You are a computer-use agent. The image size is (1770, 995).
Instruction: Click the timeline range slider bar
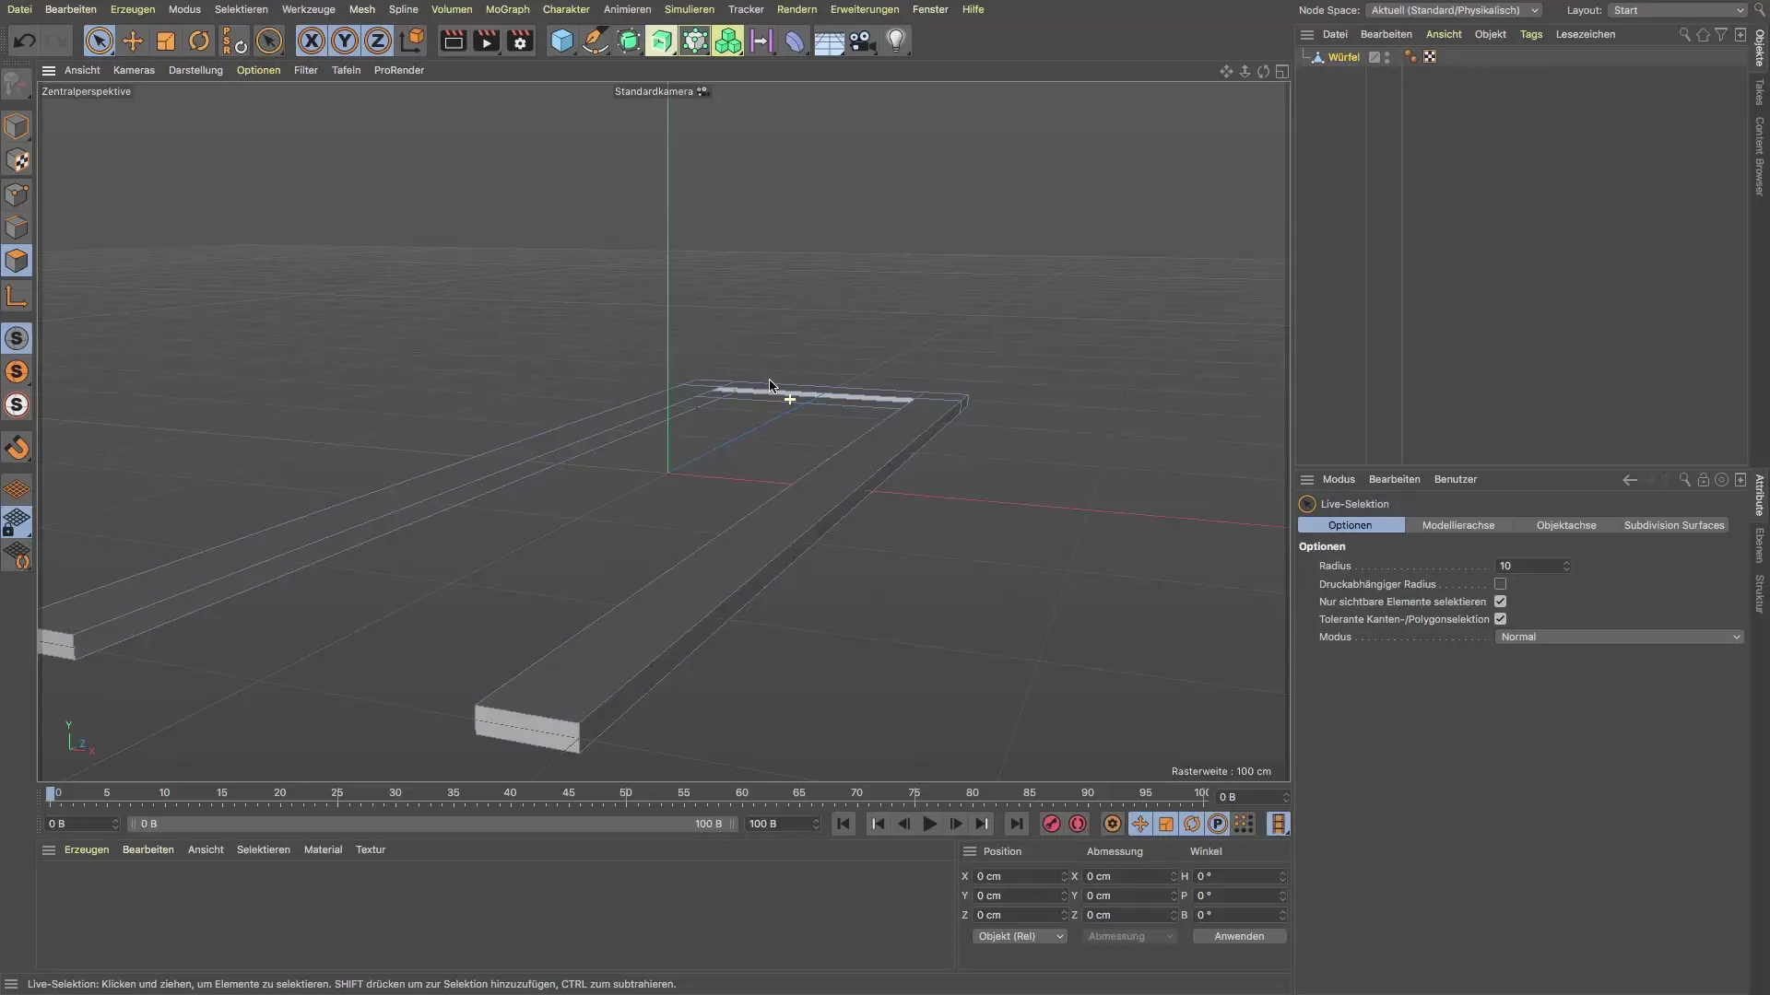(x=431, y=824)
